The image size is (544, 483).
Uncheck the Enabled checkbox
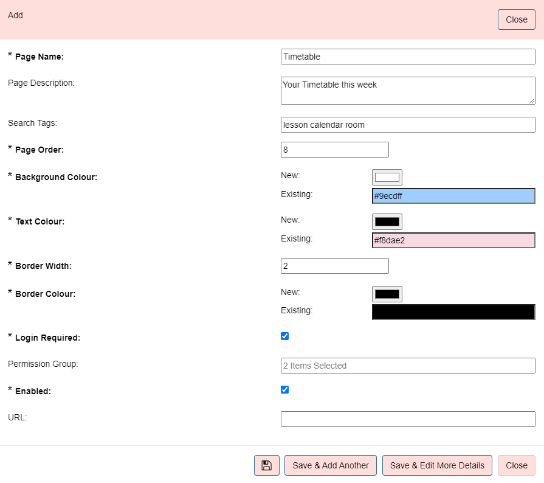pyautogui.click(x=285, y=390)
